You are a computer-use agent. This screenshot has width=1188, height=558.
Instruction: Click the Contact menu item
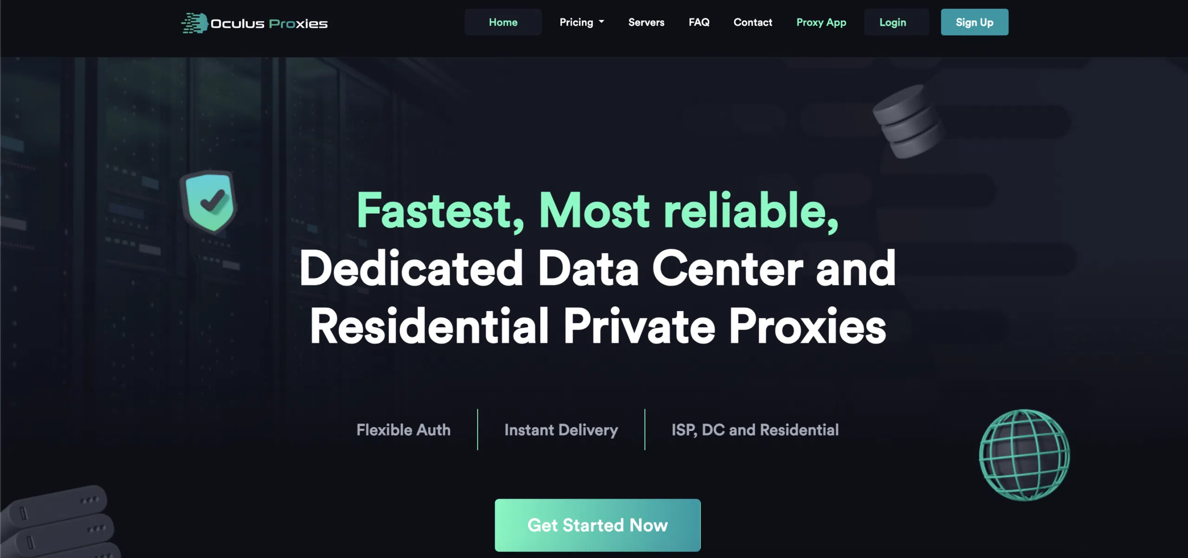point(753,22)
